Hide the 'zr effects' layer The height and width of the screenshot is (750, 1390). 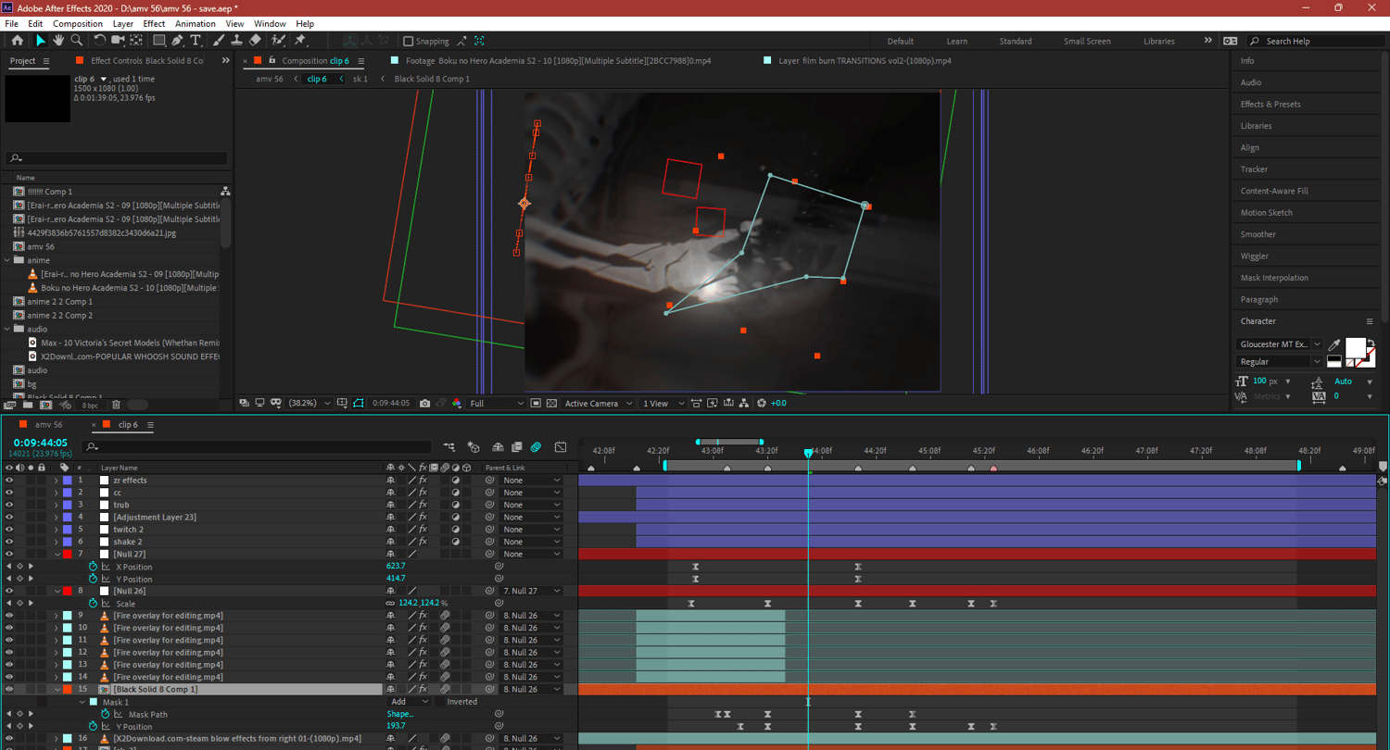coord(9,481)
